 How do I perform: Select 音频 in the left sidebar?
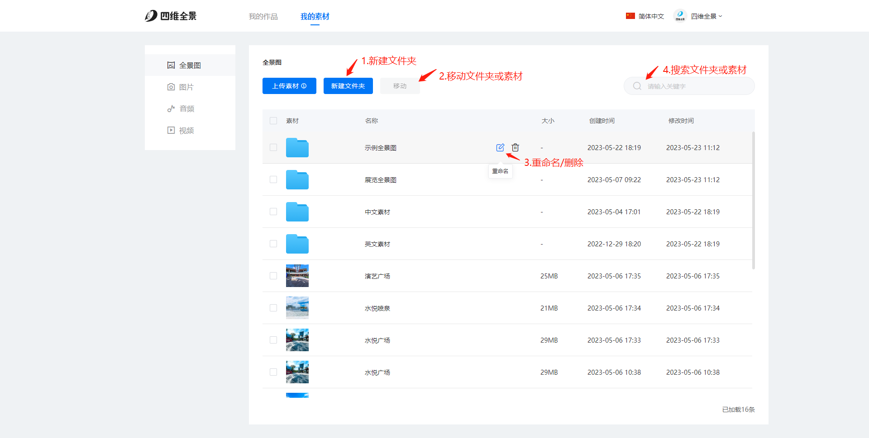186,108
